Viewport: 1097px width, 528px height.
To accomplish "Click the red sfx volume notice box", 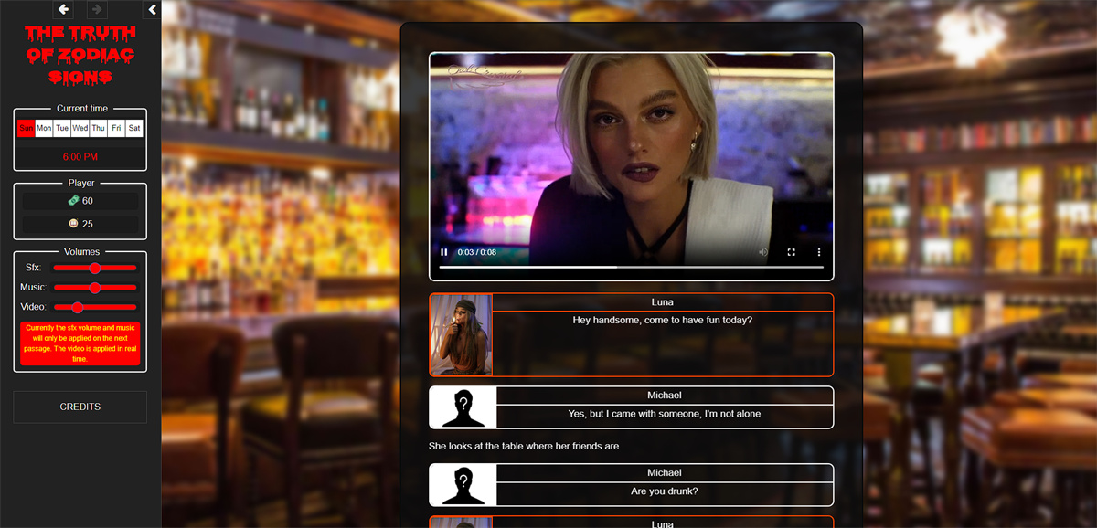I will [80, 343].
